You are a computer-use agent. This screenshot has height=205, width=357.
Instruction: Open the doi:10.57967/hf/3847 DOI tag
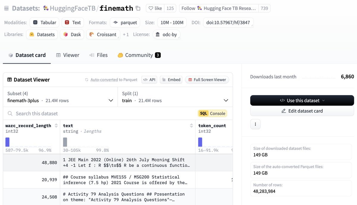[x=228, y=23]
